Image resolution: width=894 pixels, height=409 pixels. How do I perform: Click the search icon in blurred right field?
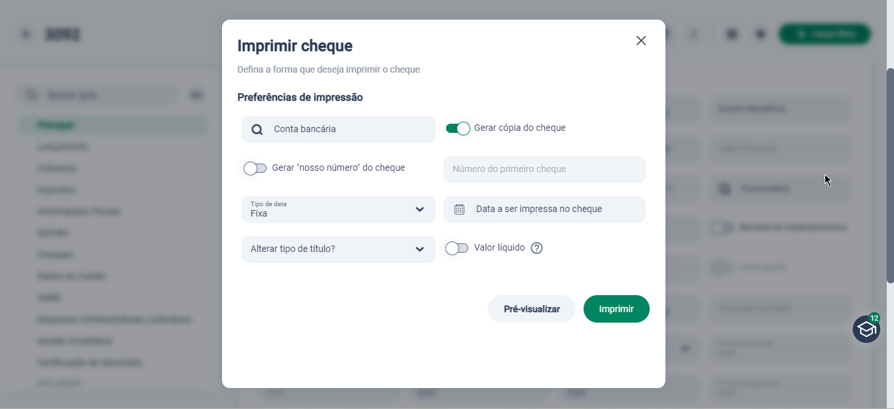[725, 188]
